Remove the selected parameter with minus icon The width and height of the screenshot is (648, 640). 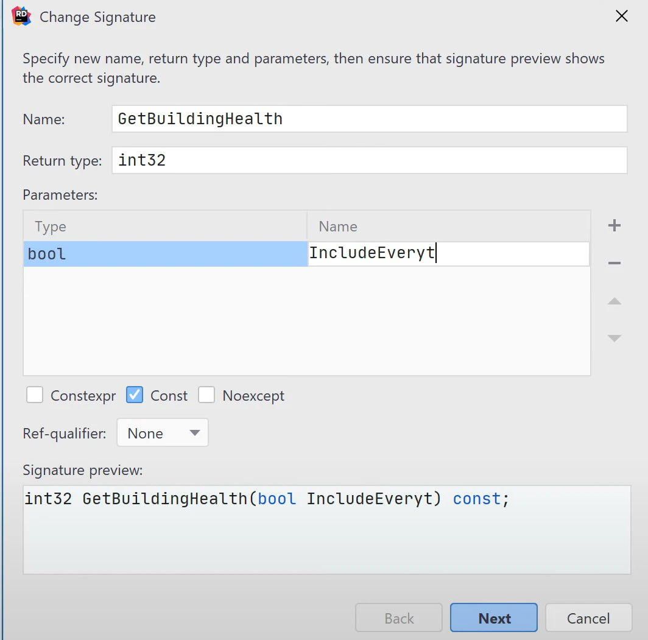(x=614, y=263)
